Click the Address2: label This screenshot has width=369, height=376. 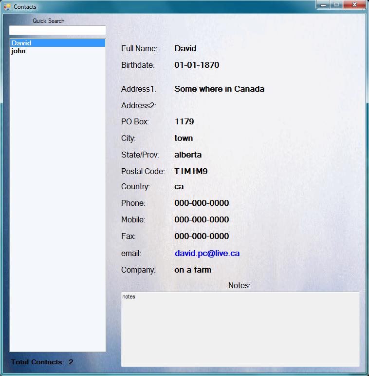coord(139,105)
